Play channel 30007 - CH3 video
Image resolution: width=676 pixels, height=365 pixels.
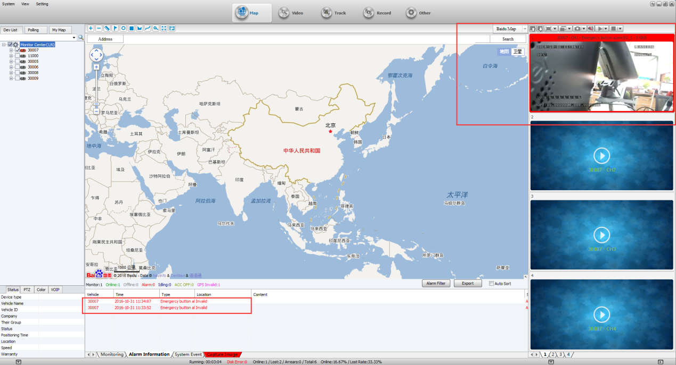(x=601, y=235)
